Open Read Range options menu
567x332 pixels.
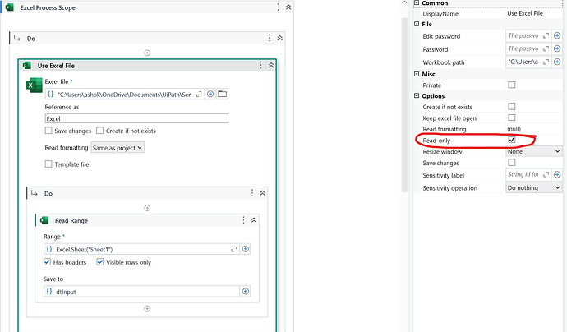point(243,220)
